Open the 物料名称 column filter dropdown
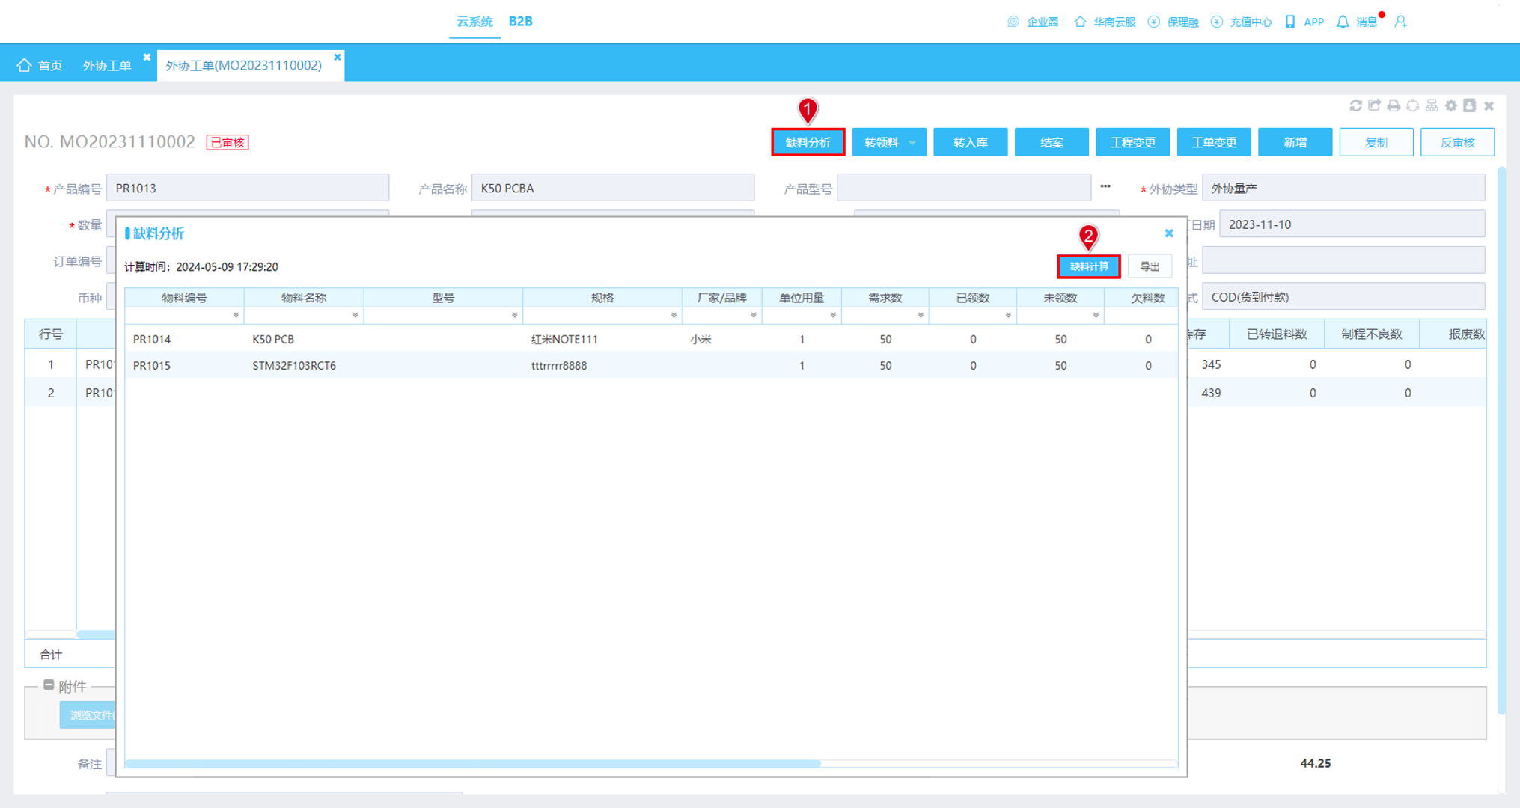This screenshot has height=808, width=1520. (355, 316)
